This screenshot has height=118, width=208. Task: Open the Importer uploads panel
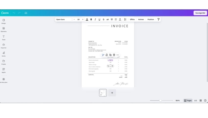(x=4, y=46)
